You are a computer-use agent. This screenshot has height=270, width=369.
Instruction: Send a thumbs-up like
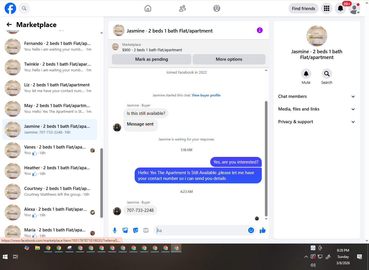coord(262,230)
